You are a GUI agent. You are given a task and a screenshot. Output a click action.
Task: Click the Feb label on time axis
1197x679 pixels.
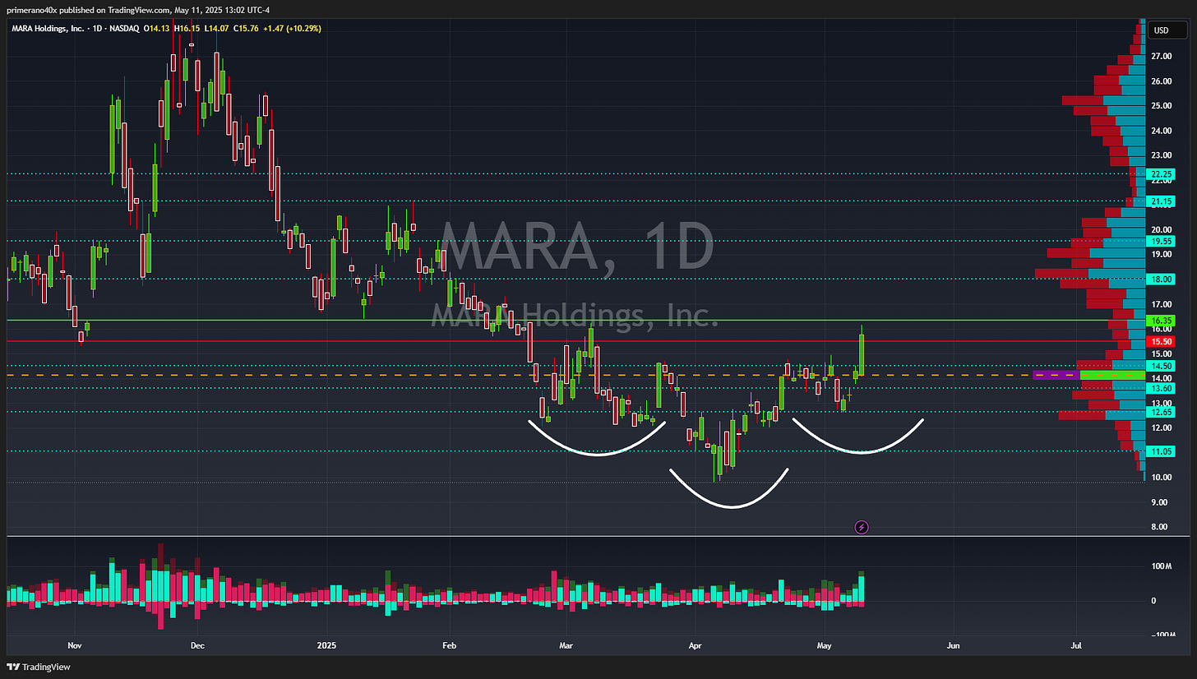(x=449, y=646)
